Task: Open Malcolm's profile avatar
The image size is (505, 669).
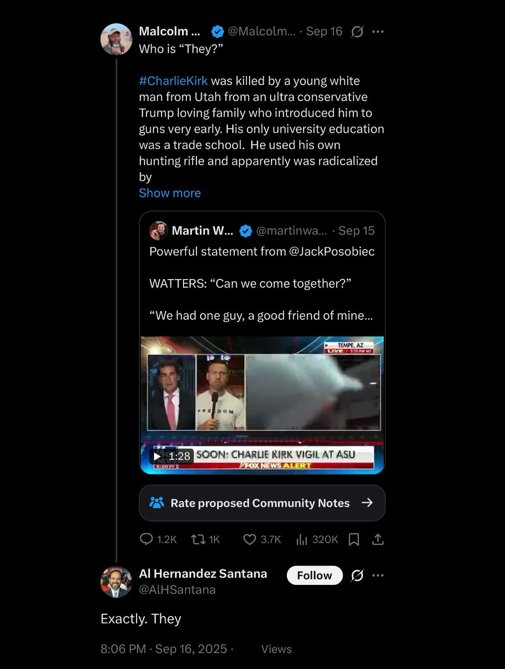Action: pyautogui.click(x=116, y=39)
